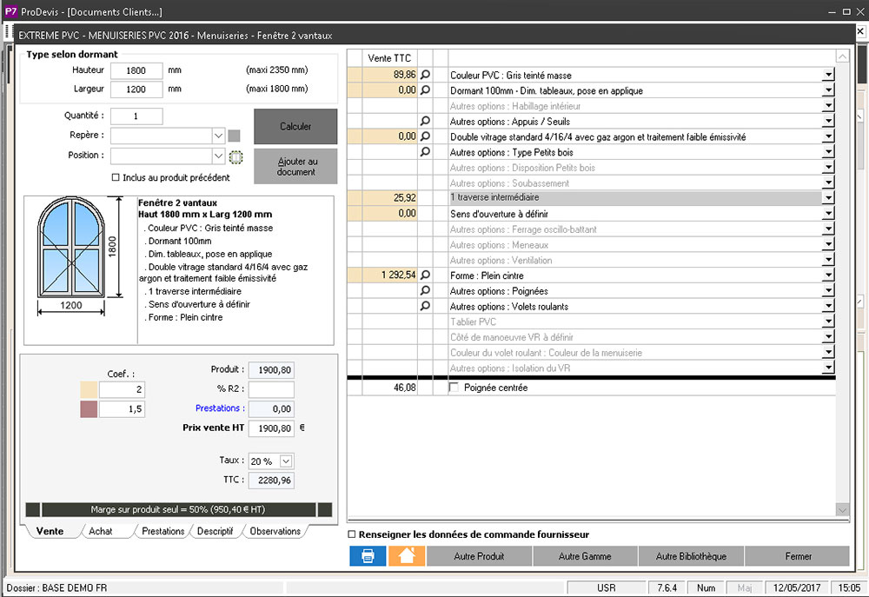This screenshot has width=869, height=597.
Task: Open magnifier search for Forme : Plein cintre
Action: [425, 275]
